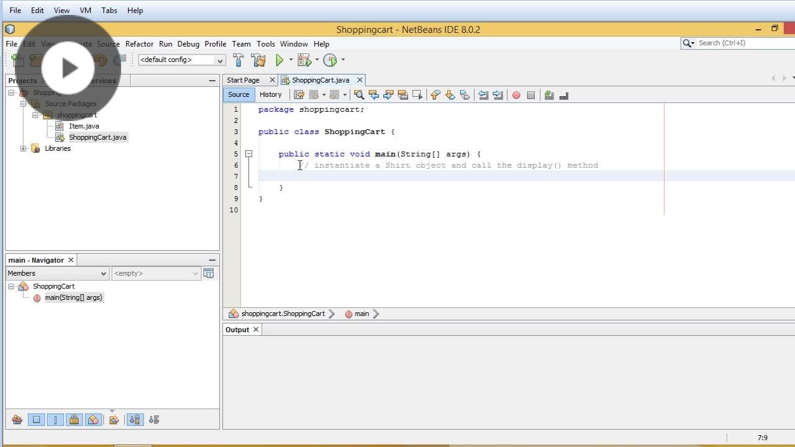Click the Debug Project icon
795x447 pixels.
click(x=304, y=60)
